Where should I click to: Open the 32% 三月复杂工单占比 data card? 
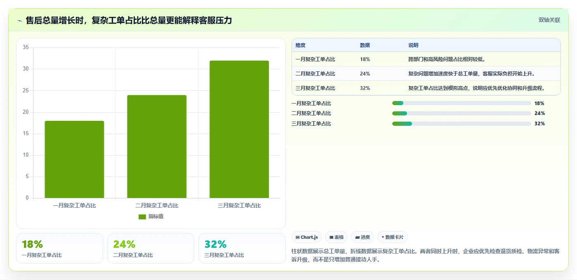[x=242, y=248]
